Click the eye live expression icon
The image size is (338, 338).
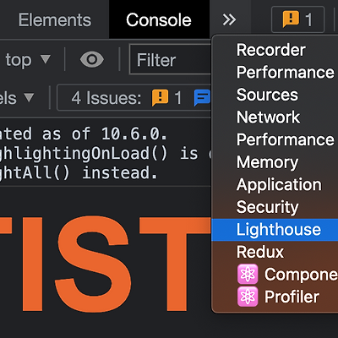92,59
